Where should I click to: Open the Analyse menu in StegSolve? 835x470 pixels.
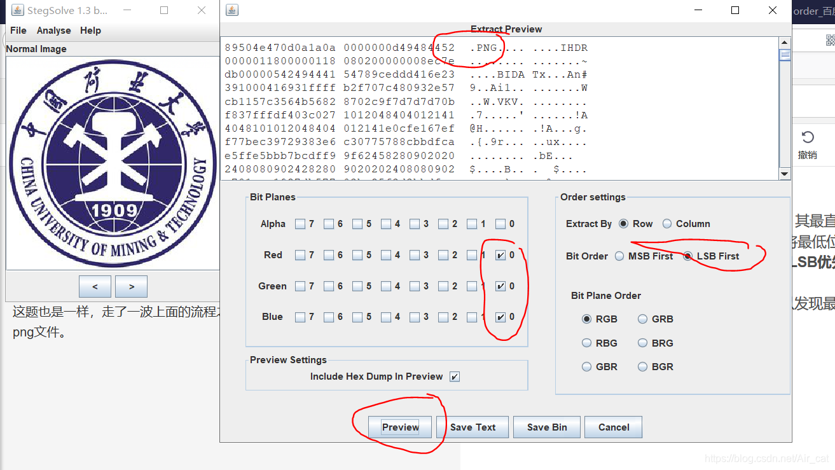(54, 31)
